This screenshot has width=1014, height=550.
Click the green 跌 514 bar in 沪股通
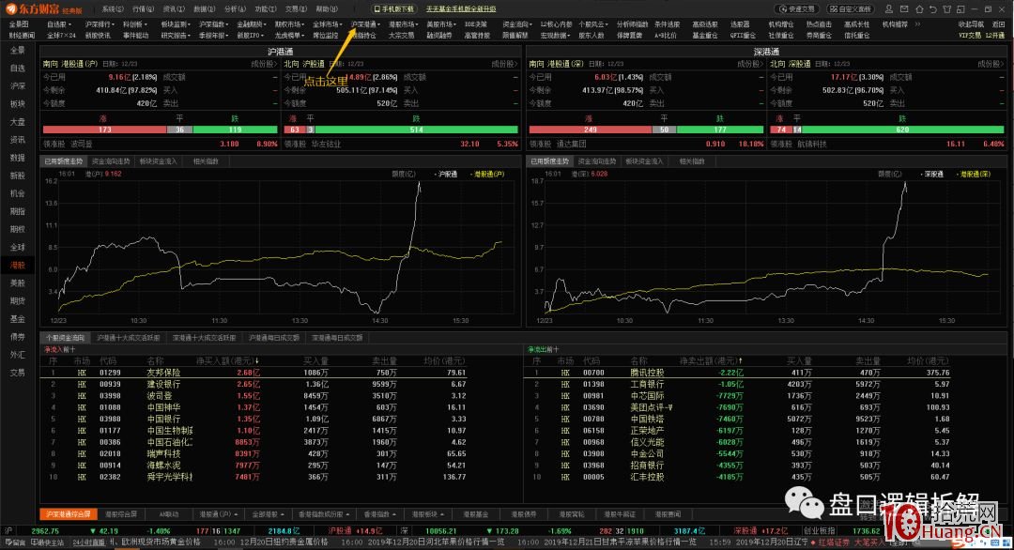[417, 130]
